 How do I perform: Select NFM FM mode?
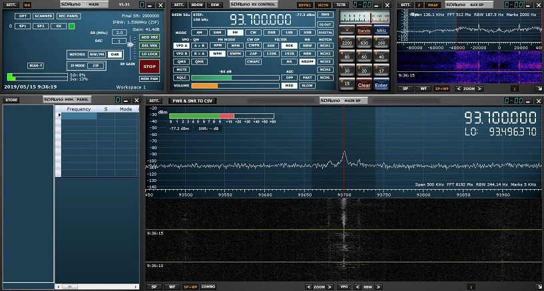tap(218, 45)
